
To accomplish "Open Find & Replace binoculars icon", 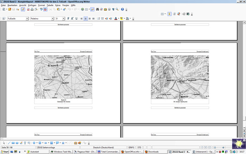I will click(97, 9).
